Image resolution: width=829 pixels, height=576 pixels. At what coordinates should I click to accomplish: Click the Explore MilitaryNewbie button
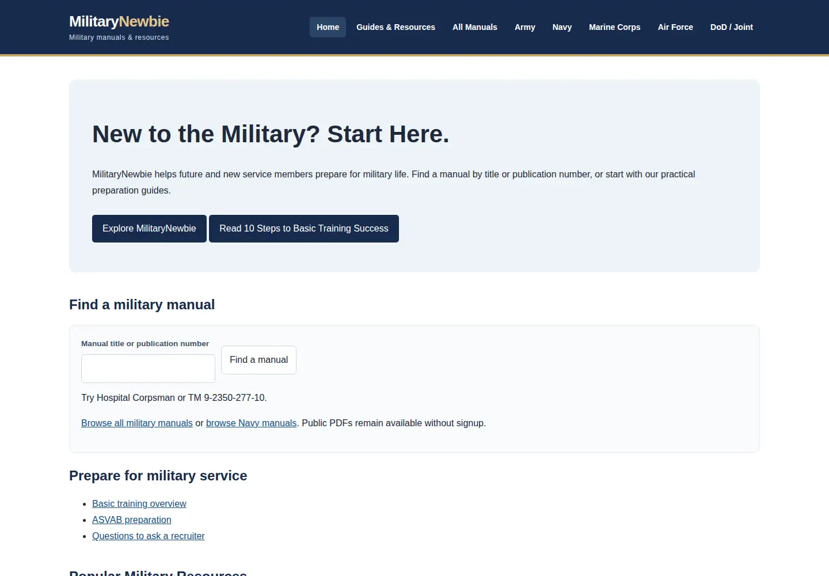(x=149, y=229)
